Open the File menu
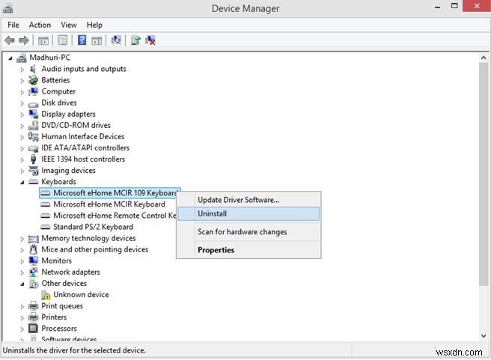This screenshot has height=360, width=491. 13,25
